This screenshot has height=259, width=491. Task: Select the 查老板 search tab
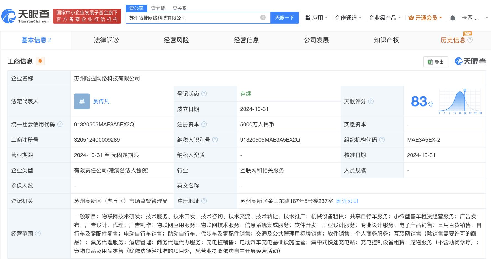click(158, 8)
